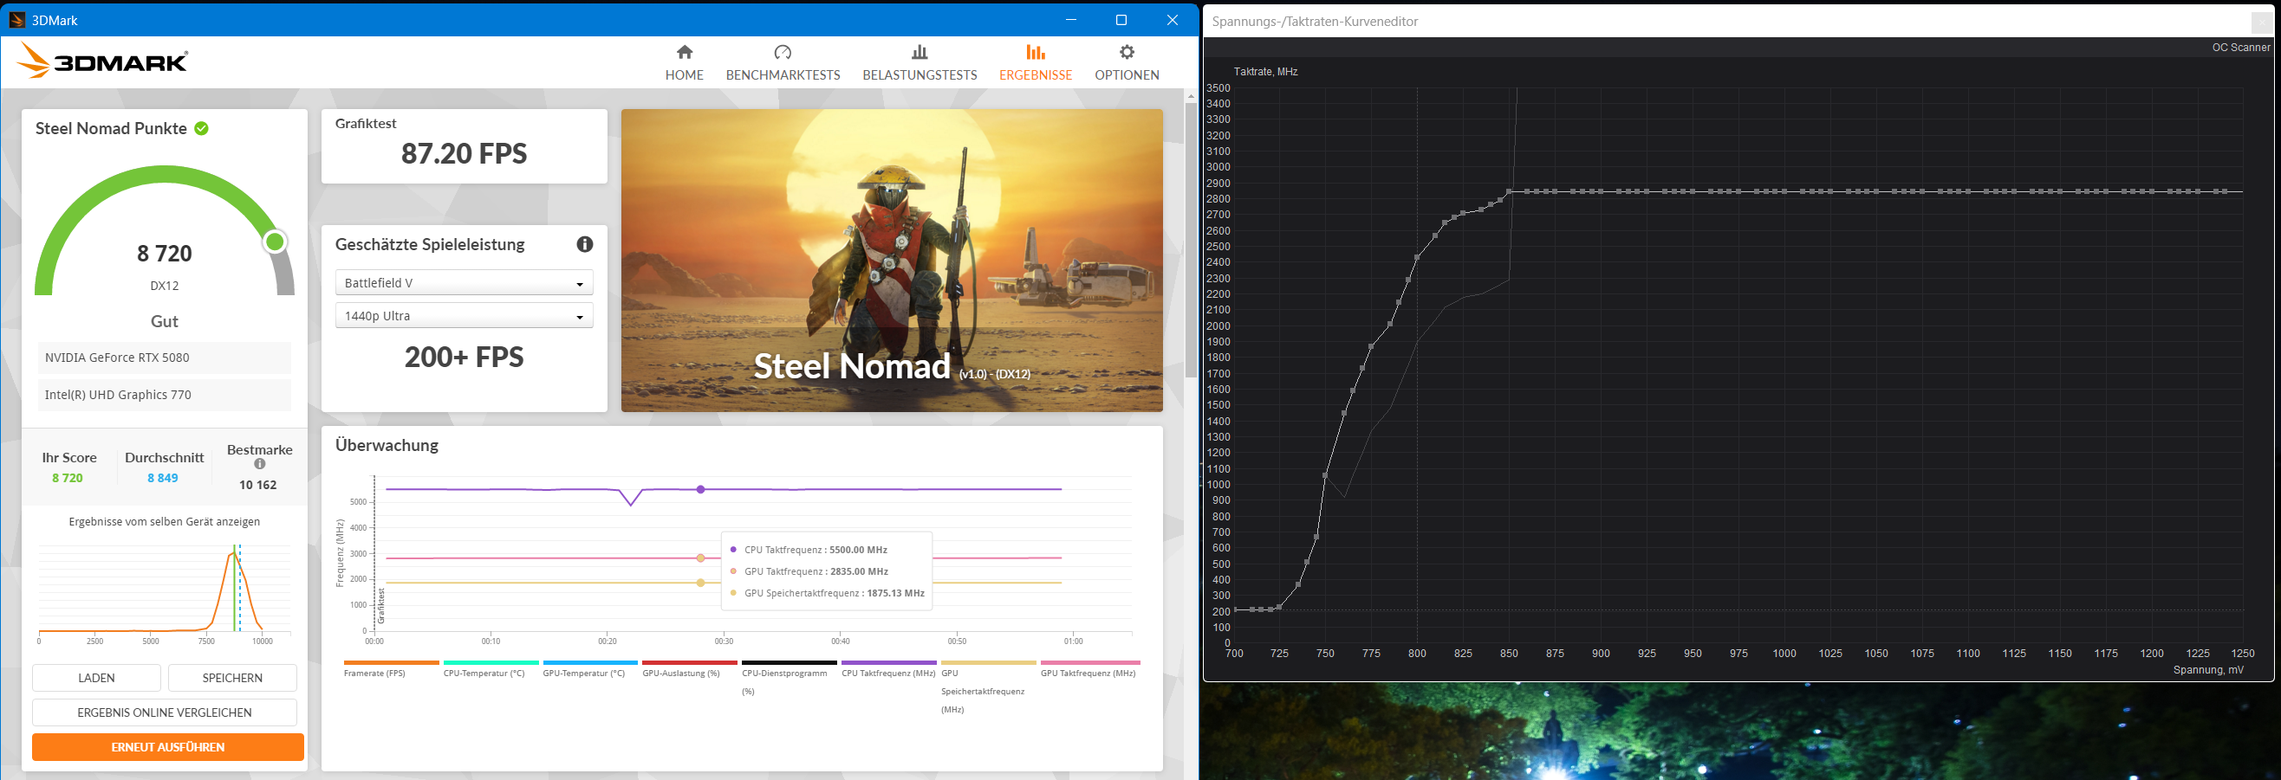Go to the HOME tab
2281x780 pixels.
point(685,63)
